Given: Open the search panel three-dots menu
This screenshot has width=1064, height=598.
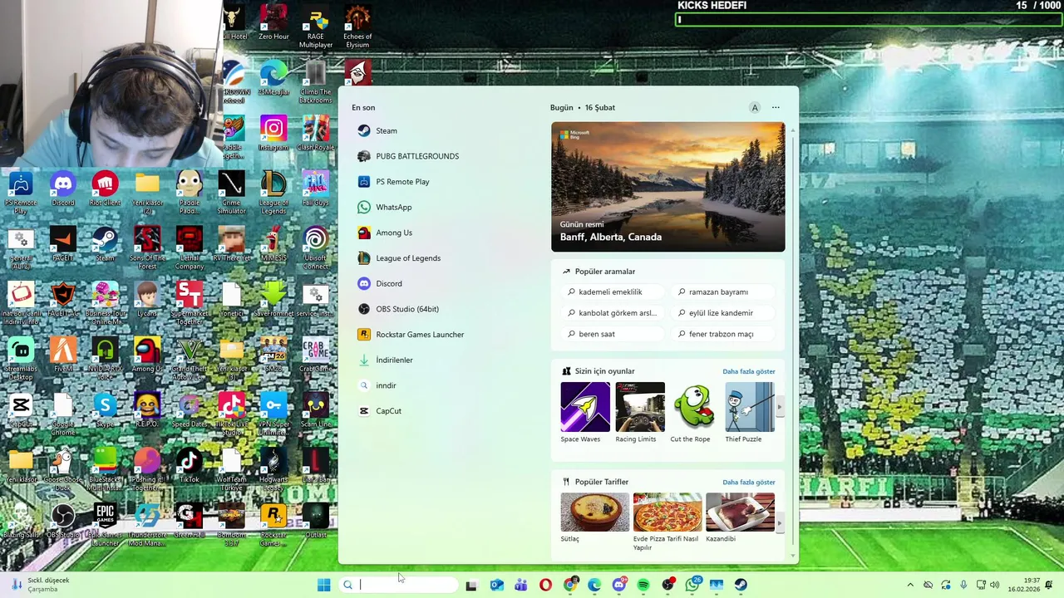Looking at the screenshot, I should [x=776, y=107].
